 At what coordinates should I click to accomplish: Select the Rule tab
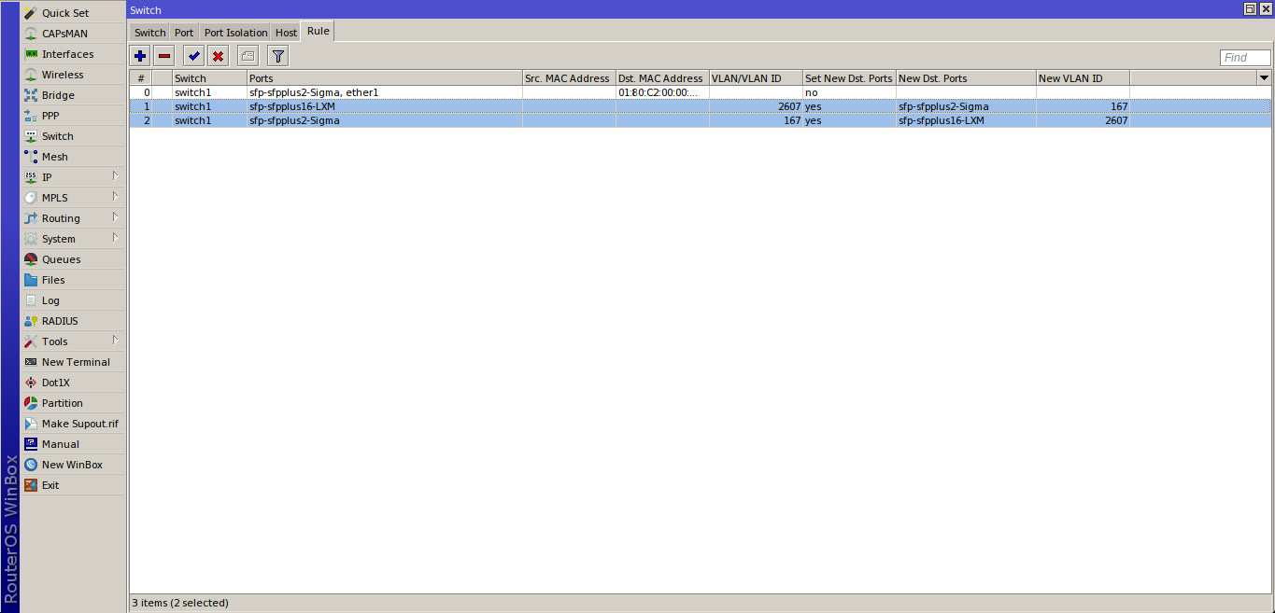coord(318,32)
